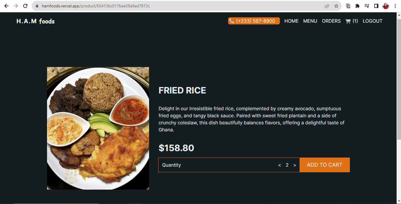The image size is (401, 204).
Task: Open Chrome profile avatar
Action: click(x=386, y=6)
